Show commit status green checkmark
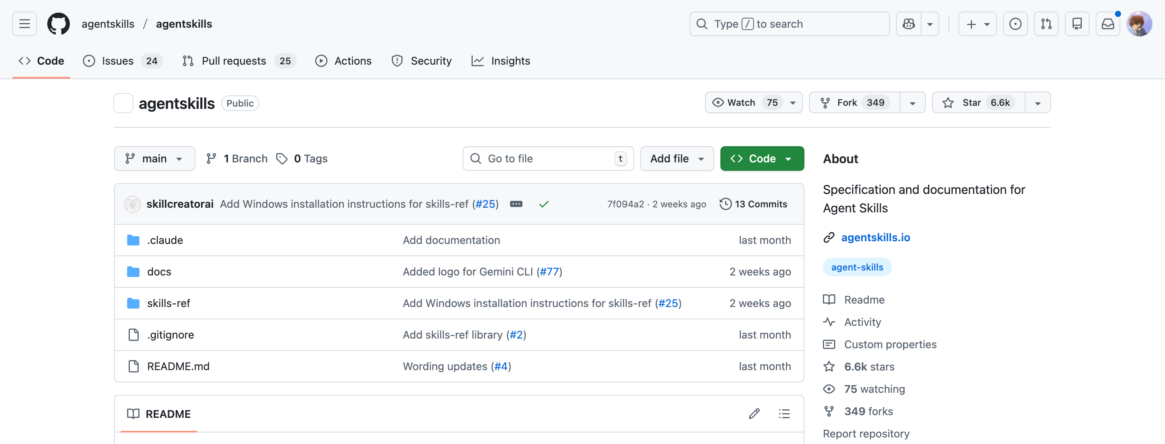 point(544,204)
